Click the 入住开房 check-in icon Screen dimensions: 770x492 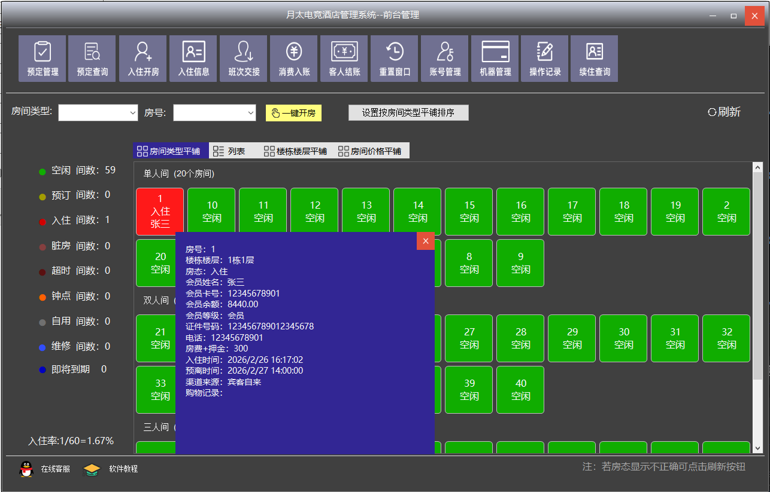pyautogui.click(x=143, y=58)
